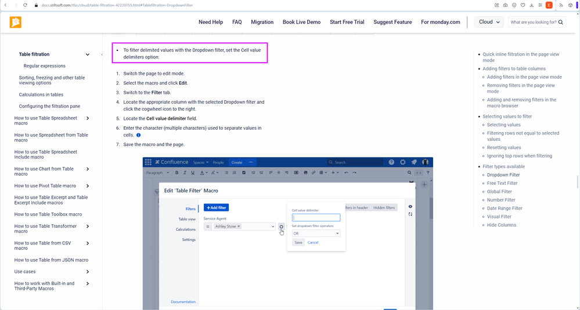Click the Stiltsoft orange logo
The image size is (580, 310).
pyautogui.click(x=16, y=22)
